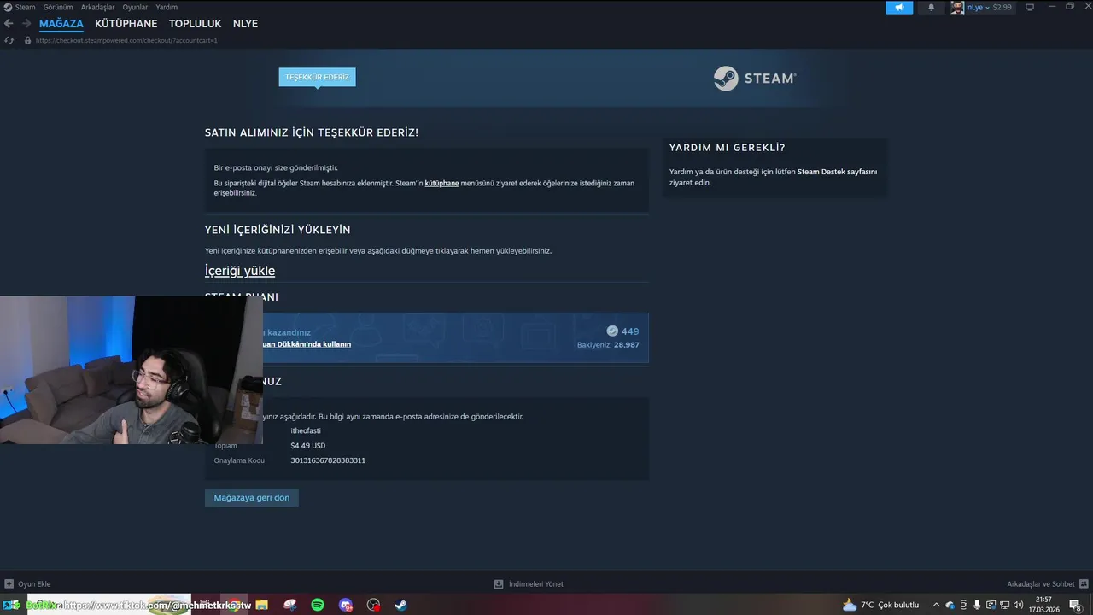Click the $4.49 USD total value
This screenshot has width=1093, height=615.
(308, 446)
